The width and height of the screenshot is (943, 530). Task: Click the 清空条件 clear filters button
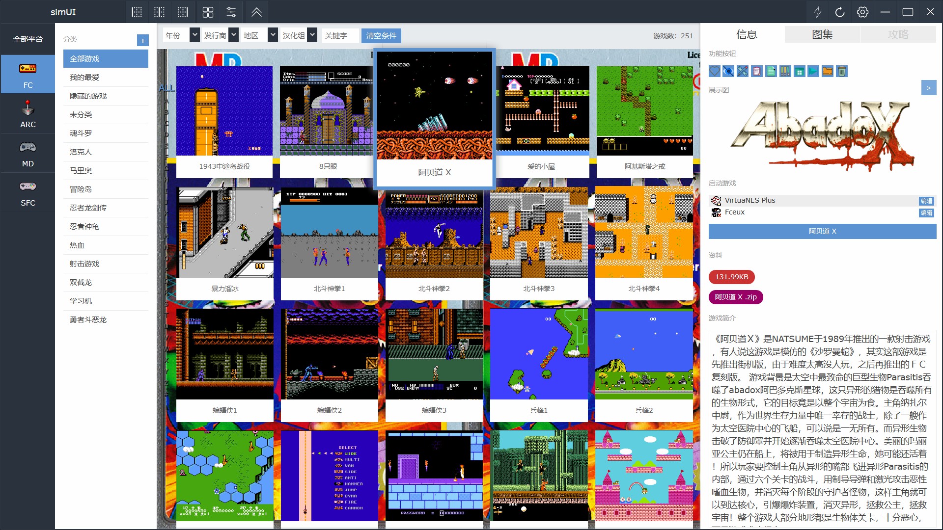381,35
